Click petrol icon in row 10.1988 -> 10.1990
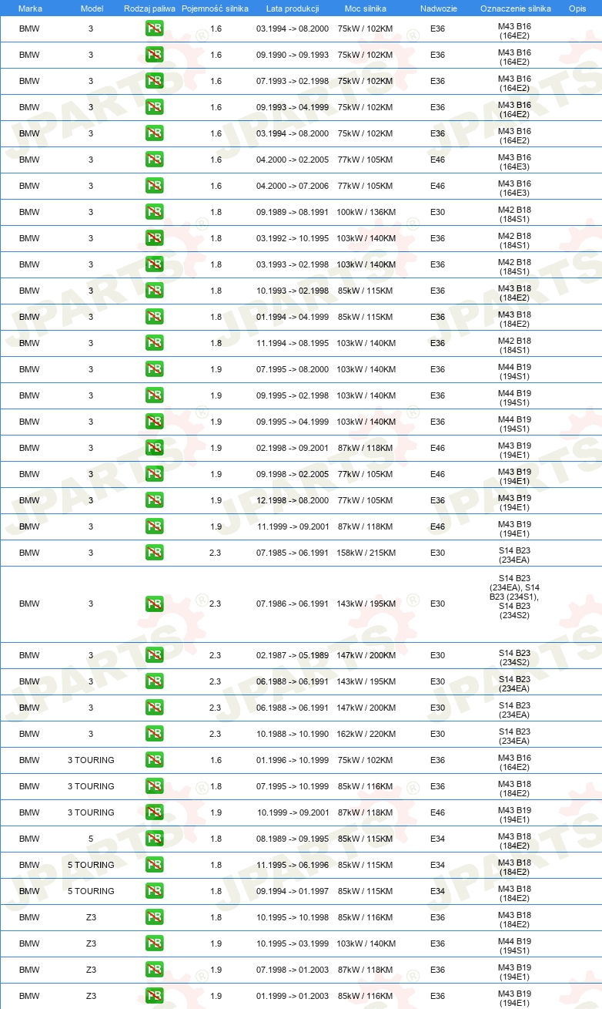The height and width of the screenshot is (1009, 602). [x=154, y=734]
